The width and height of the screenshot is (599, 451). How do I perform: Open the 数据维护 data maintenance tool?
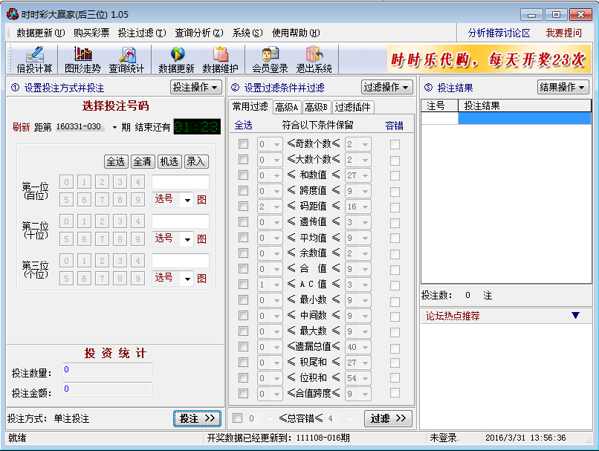pyautogui.click(x=220, y=59)
